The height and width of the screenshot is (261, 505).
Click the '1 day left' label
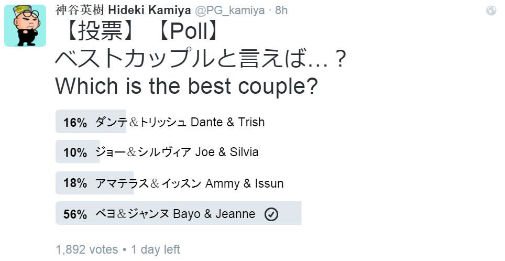point(156,249)
